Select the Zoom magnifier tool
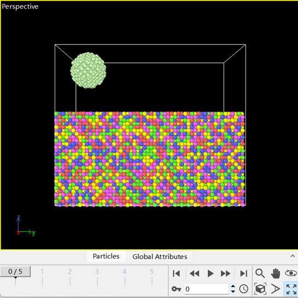Screen dimensions: 298x298 260,273
